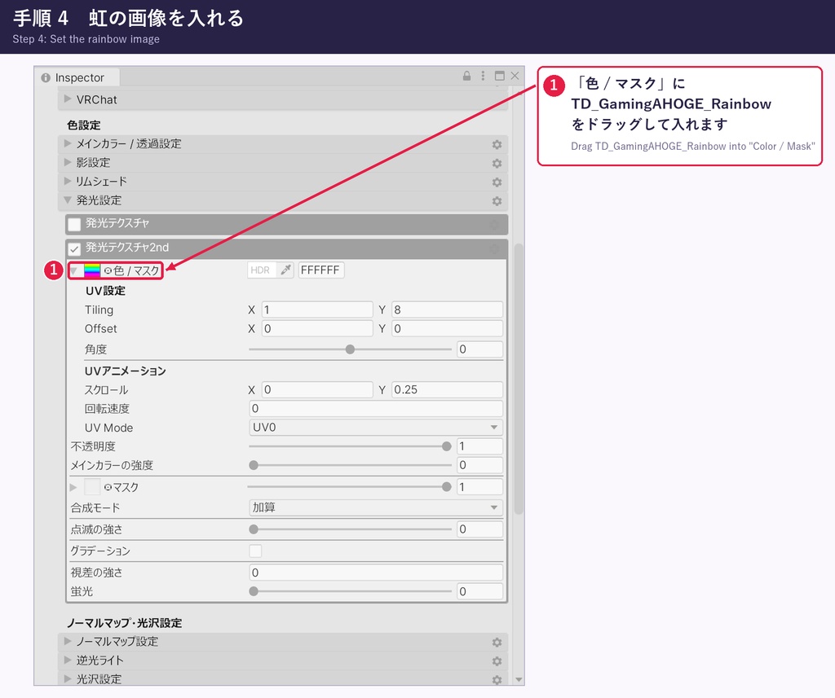The image size is (835, 698).
Task: Expand the マスク texture foldout
Action: tap(73, 487)
